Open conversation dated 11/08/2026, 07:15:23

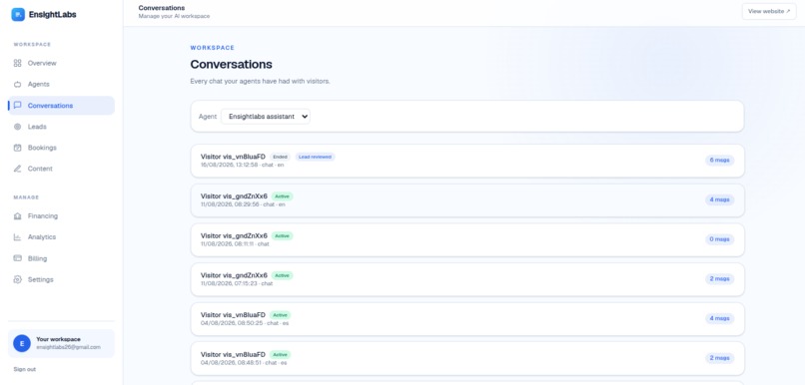pos(467,279)
